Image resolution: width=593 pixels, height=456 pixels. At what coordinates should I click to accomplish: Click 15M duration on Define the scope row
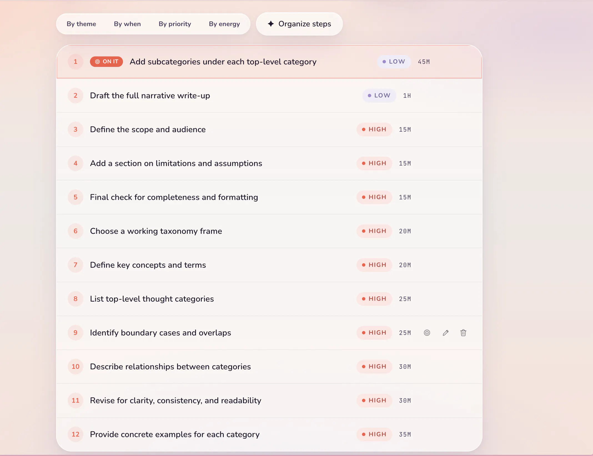pos(405,130)
